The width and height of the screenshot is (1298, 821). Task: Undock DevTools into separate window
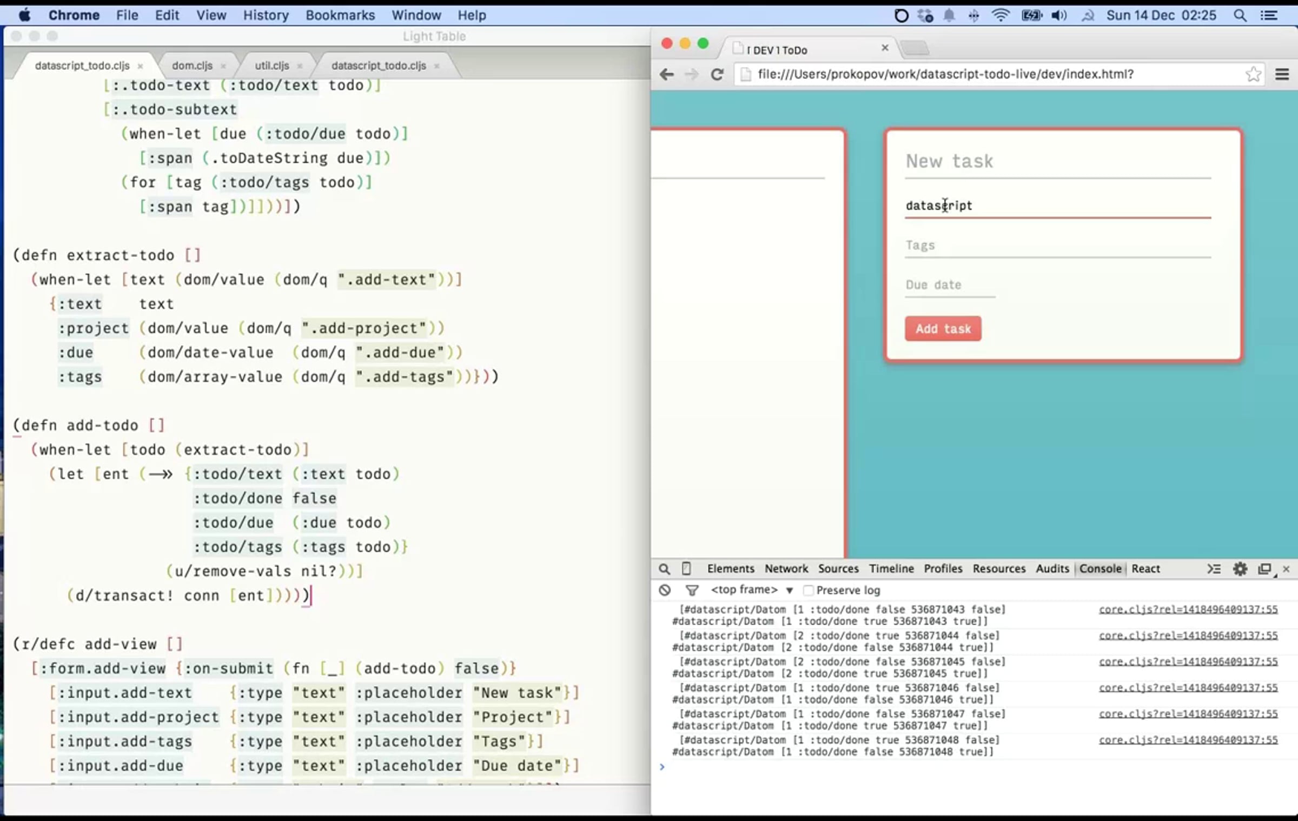pyautogui.click(x=1264, y=569)
